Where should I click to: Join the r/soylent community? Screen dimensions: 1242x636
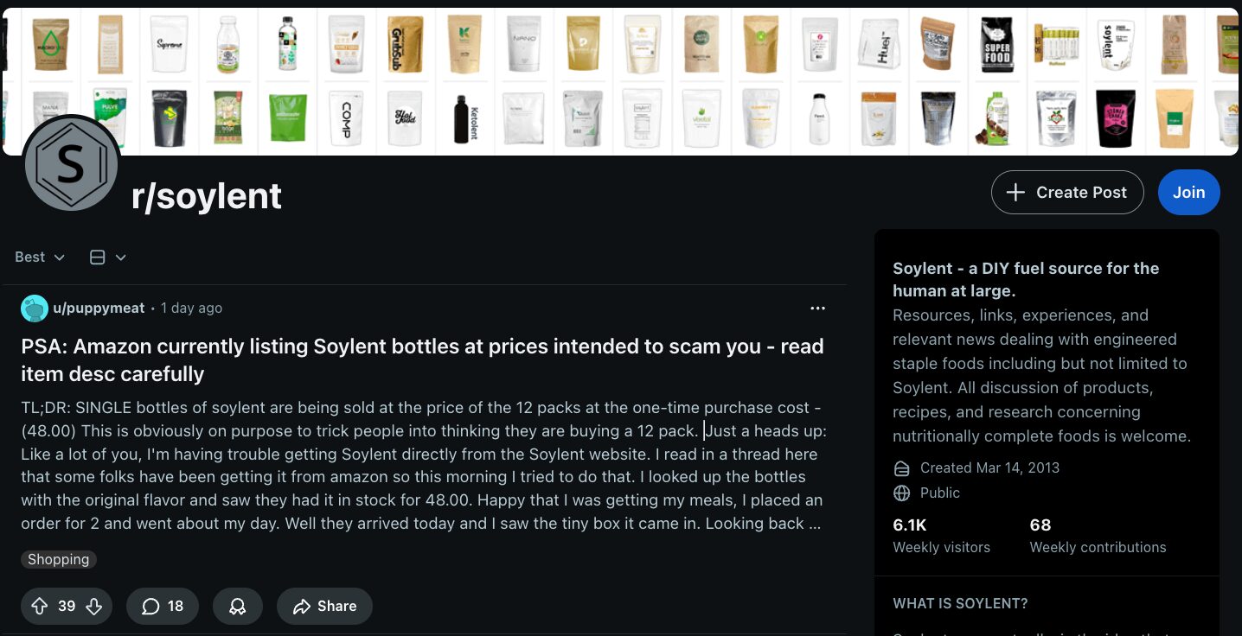[1188, 192]
